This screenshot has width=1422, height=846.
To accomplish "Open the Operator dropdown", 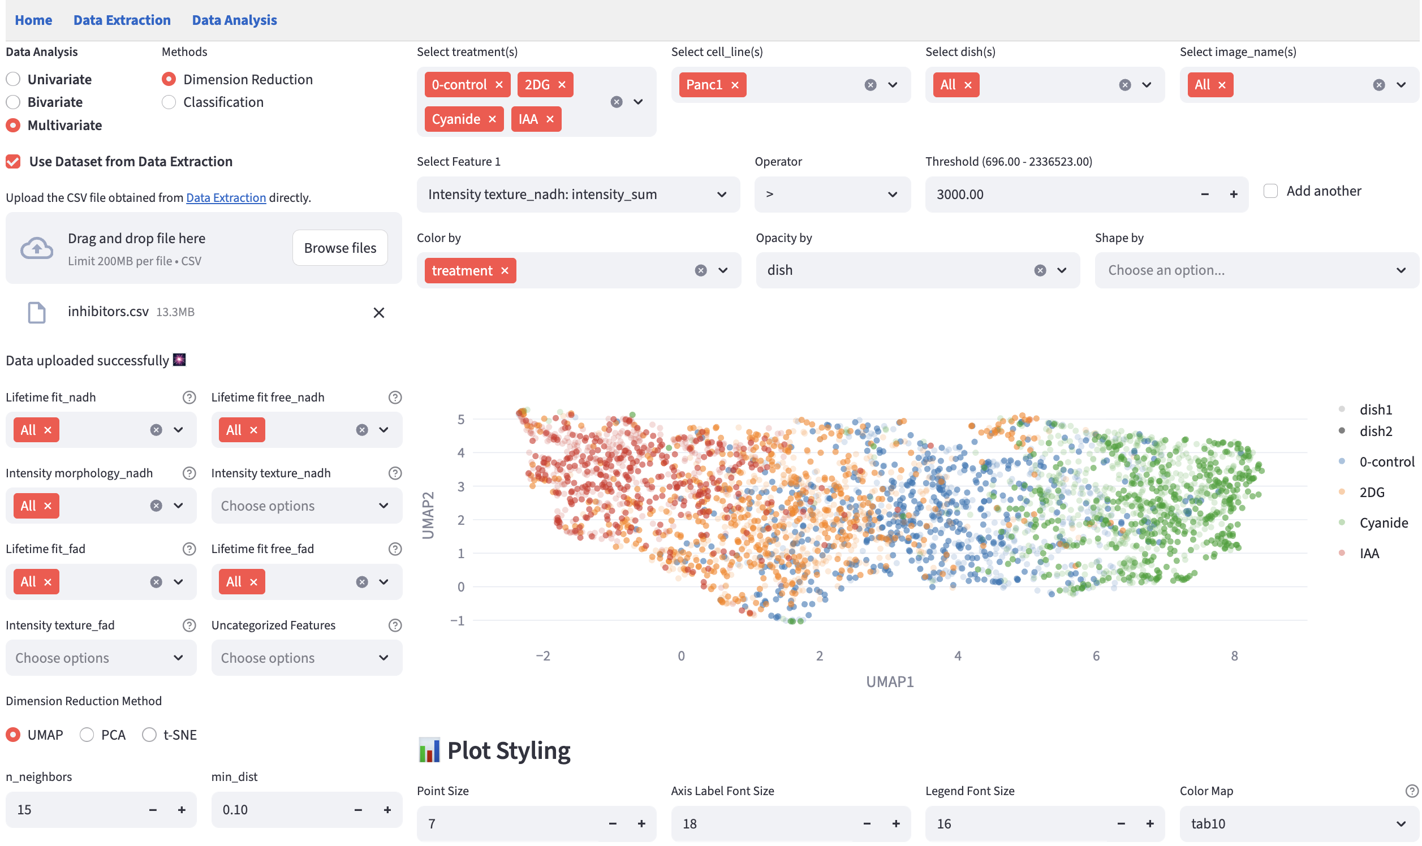I will coord(832,195).
